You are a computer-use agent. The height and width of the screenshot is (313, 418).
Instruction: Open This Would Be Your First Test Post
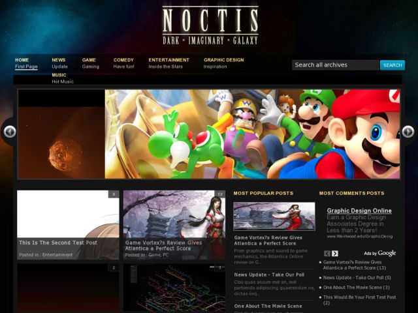click(x=360, y=300)
